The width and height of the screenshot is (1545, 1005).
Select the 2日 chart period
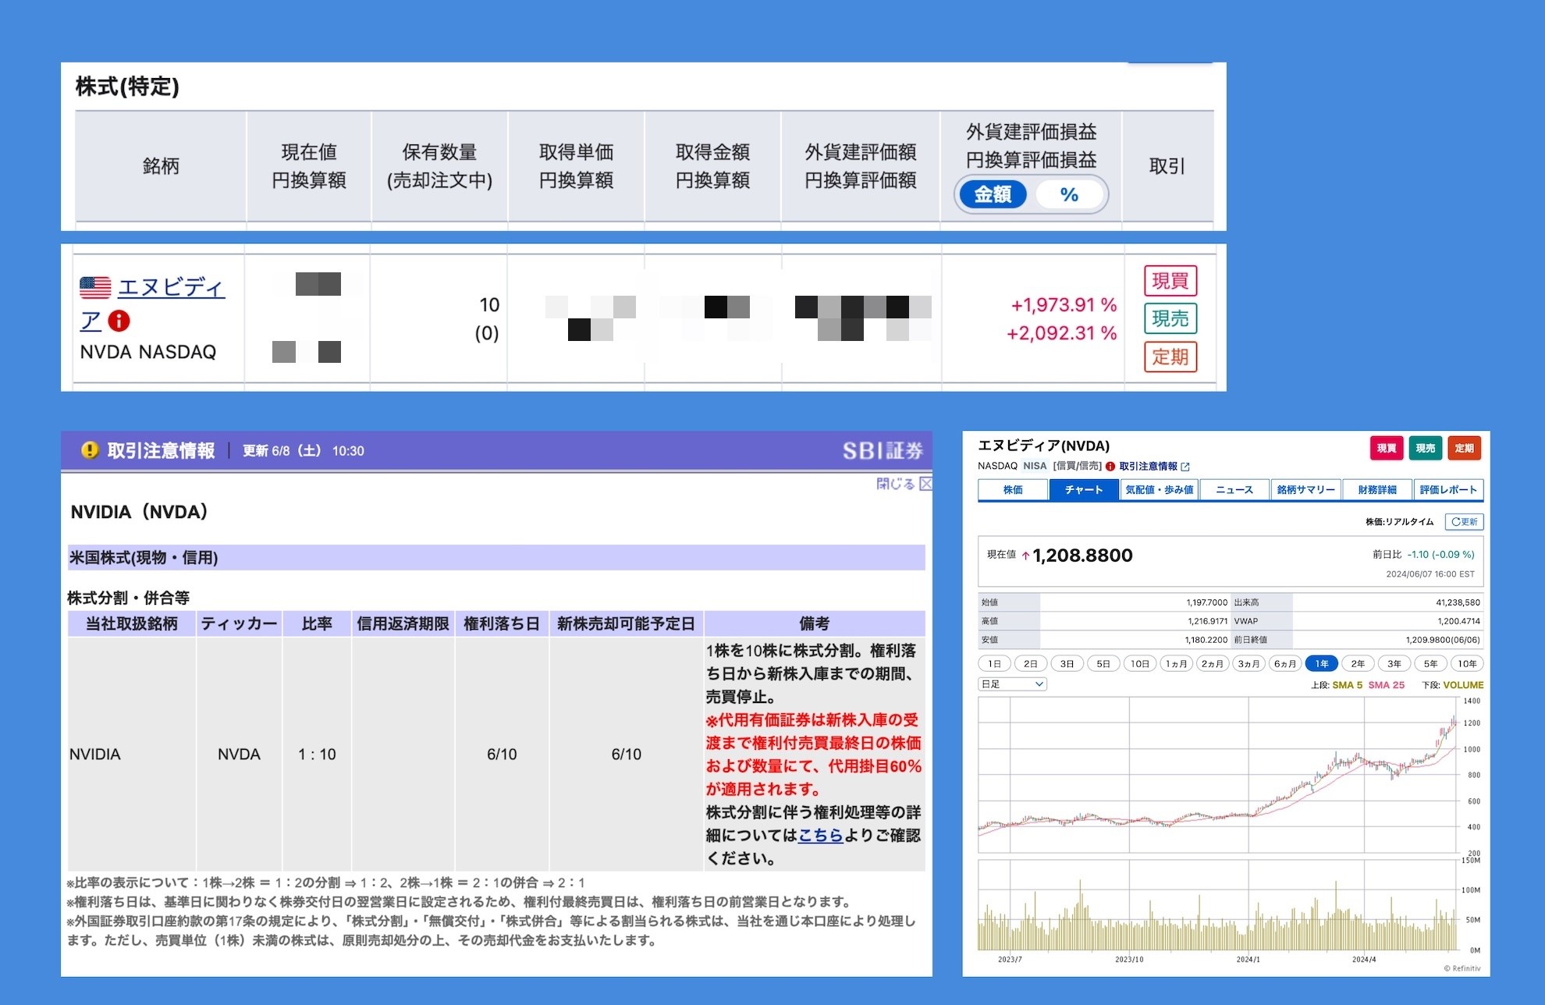click(1031, 663)
